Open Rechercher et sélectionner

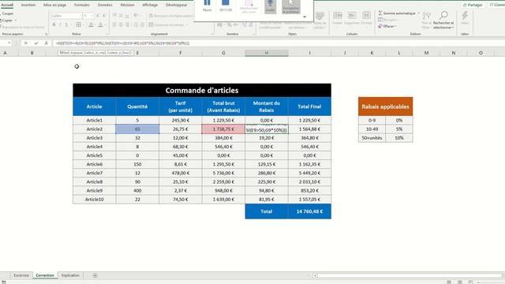pos(443,20)
